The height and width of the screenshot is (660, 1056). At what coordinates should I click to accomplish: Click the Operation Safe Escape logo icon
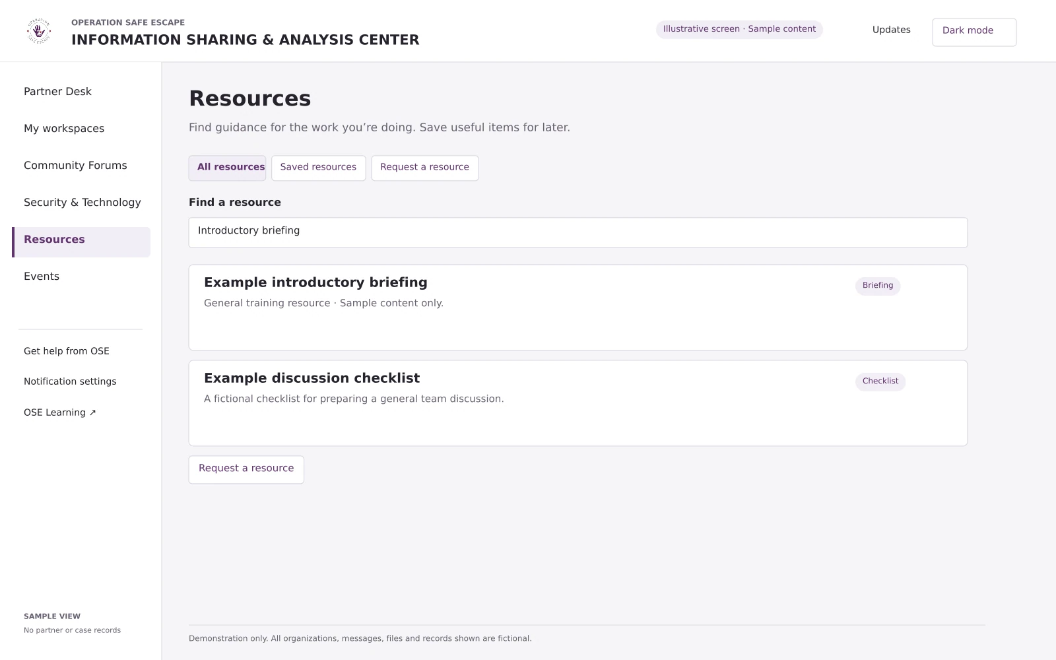39,31
